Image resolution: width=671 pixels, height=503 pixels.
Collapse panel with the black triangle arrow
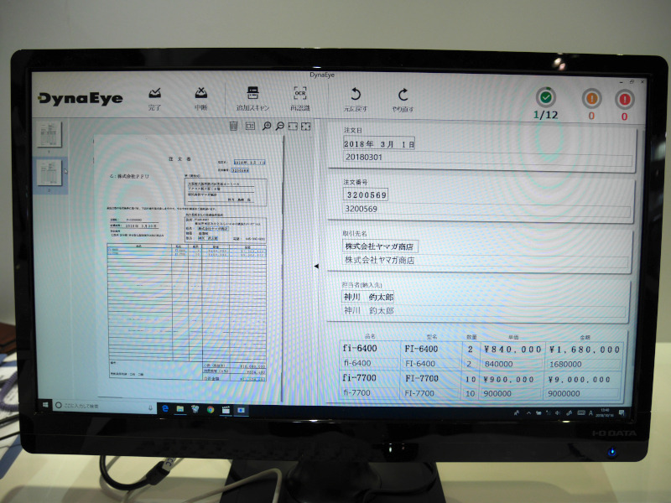coord(316,266)
